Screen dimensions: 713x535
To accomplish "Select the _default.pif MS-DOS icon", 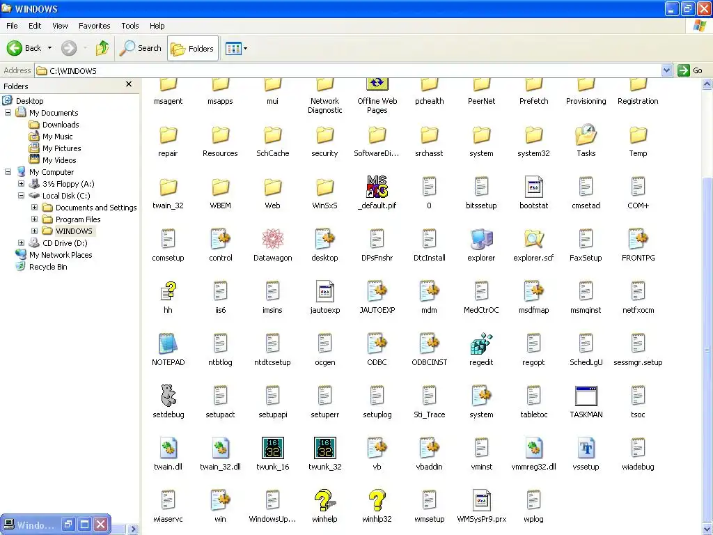I will click(x=377, y=187).
